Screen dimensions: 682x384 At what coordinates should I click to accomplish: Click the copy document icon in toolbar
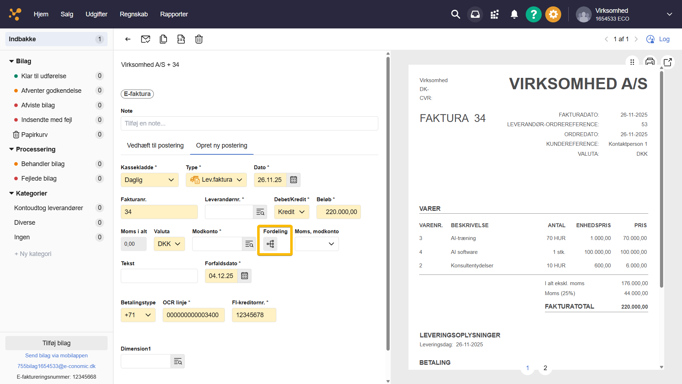click(x=163, y=39)
